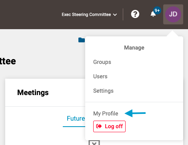Open the help question mark icon

coord(135,14)
